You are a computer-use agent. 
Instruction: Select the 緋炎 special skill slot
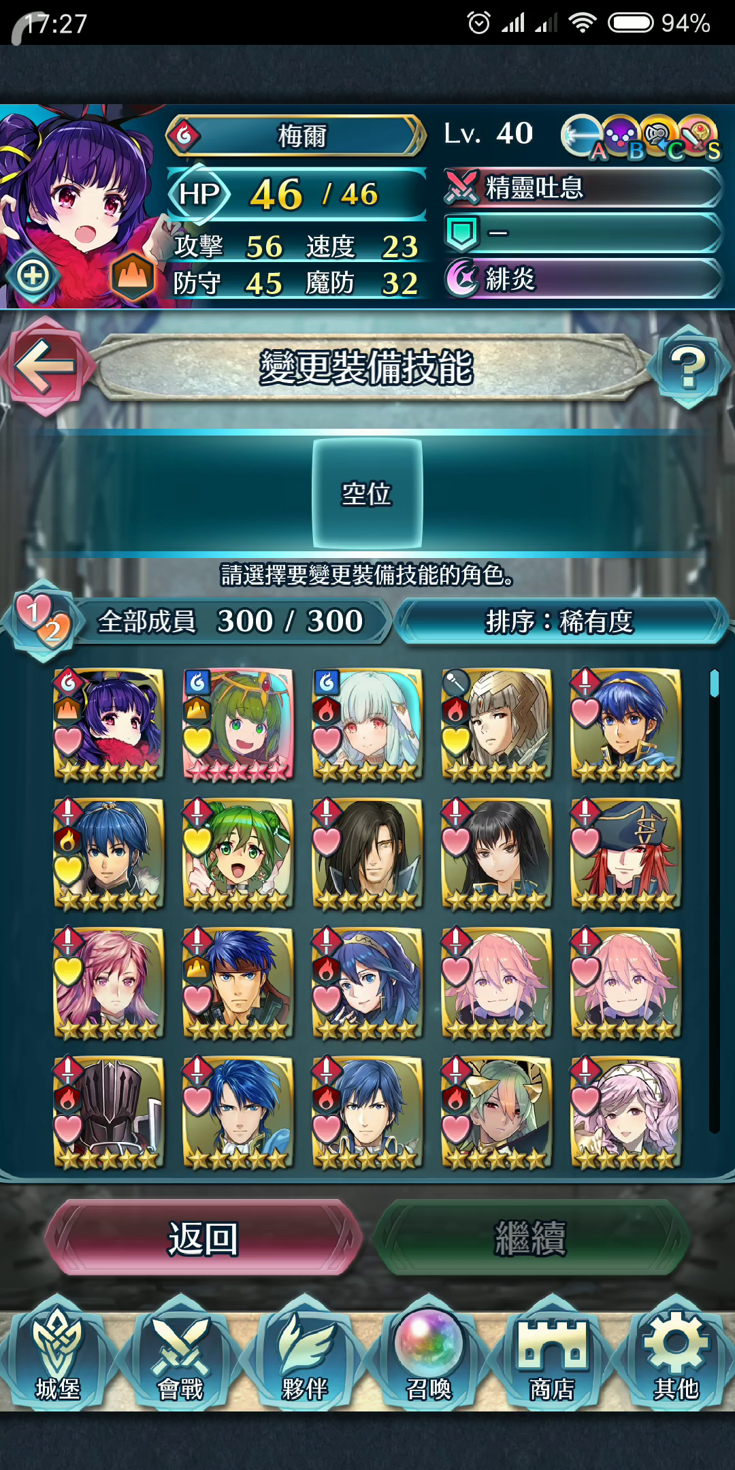[583, 278]
